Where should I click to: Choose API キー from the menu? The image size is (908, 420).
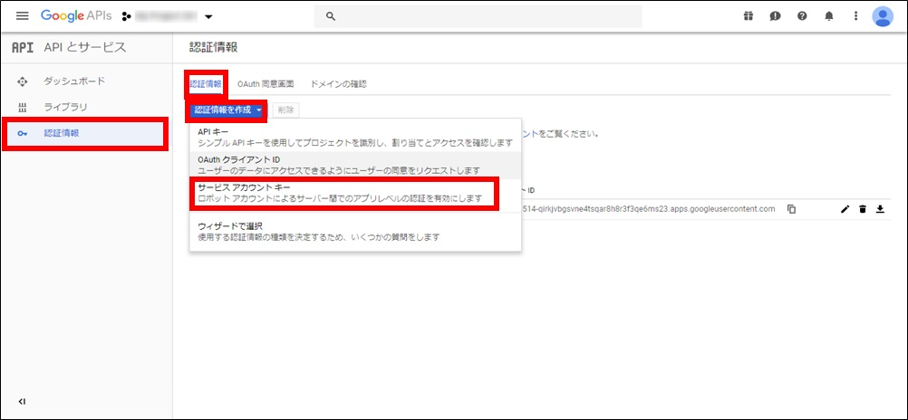(x=355, y=137)
